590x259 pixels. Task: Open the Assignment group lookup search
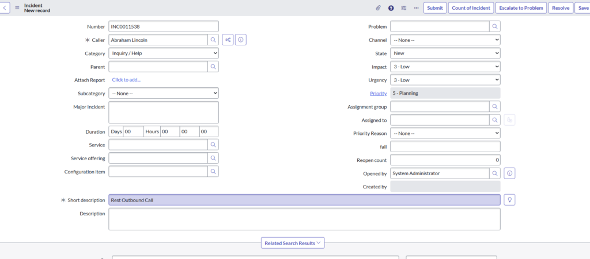pyautogui.click(x=495, y=106)
